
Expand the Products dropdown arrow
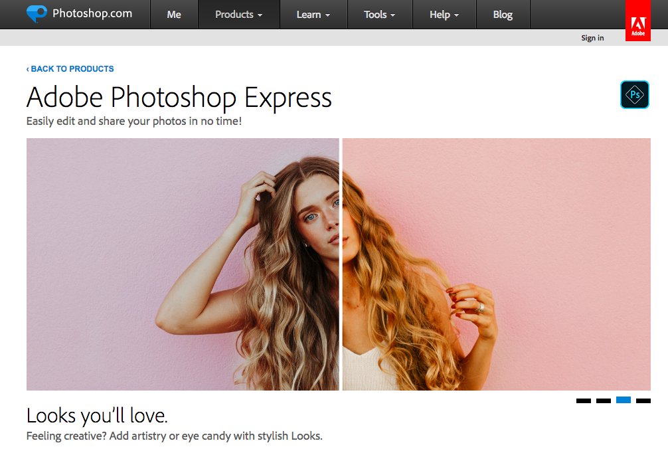260,15
